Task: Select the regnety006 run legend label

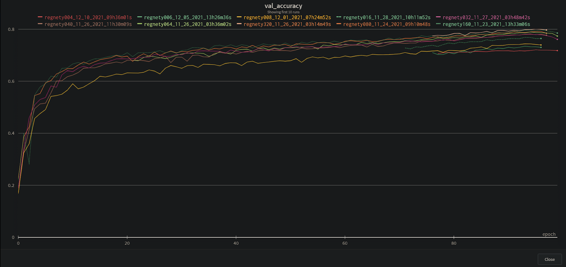Action: (x=187, y=17)
